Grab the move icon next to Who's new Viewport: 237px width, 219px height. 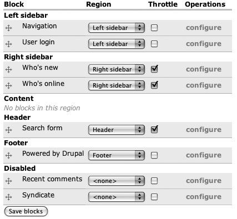(9, 70)
